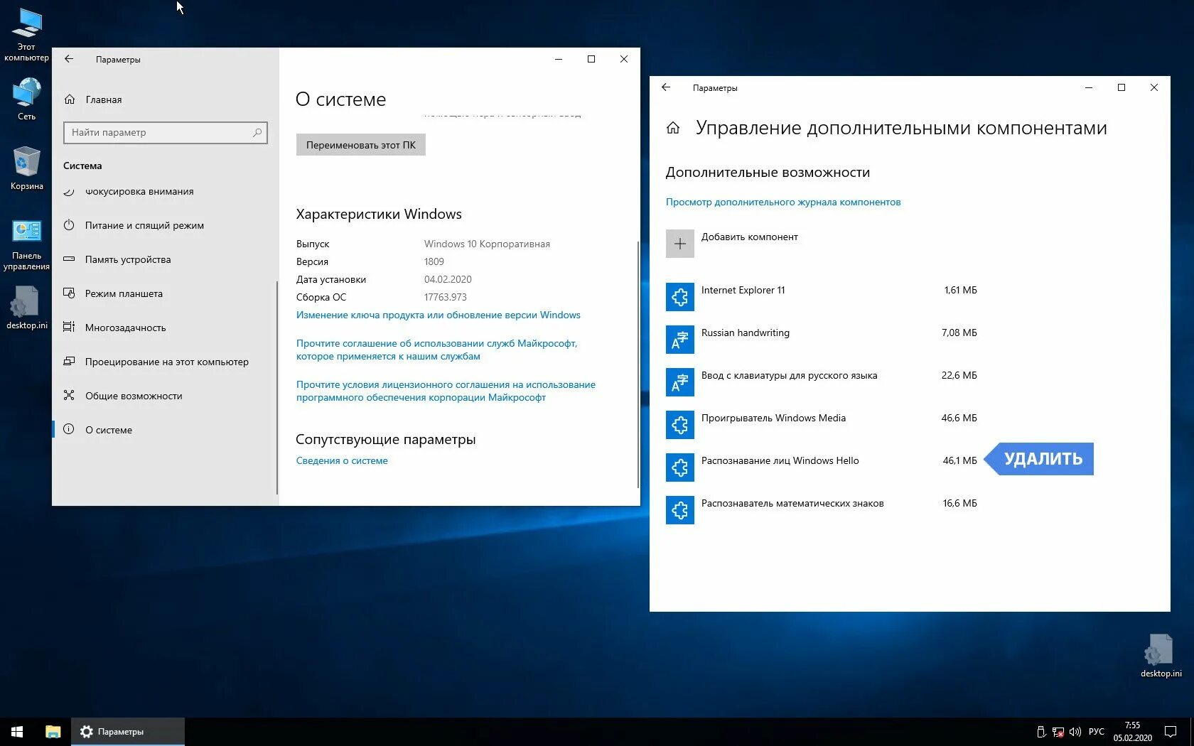Select Общие возможности in sidebar
Image resolution: width=1194 pixels, height=746 pixels.
click(134, 396)
